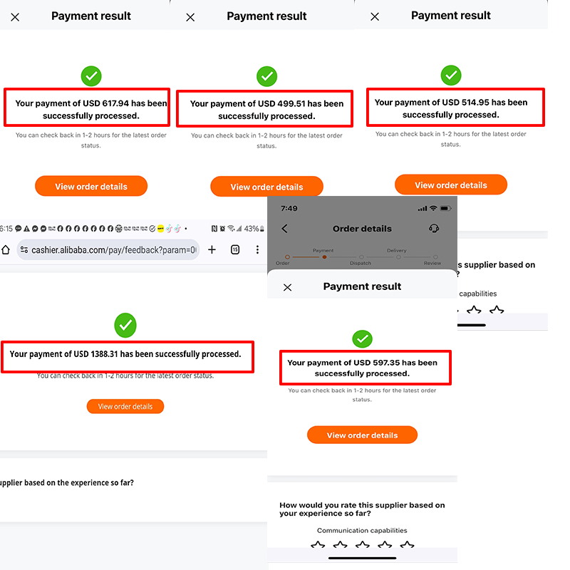
Task: Open a new browser tab
Action: [212, 249]
